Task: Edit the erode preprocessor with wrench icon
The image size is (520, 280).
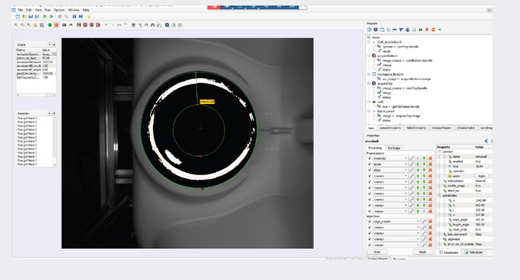Action: [x=412, y=164]
